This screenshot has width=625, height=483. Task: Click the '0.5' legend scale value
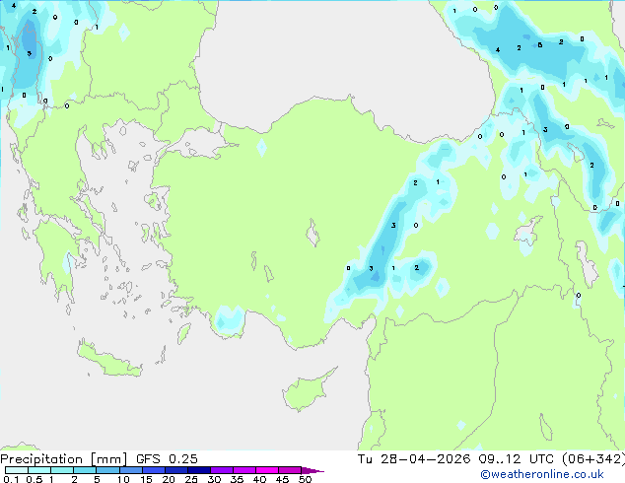point(35,479)
